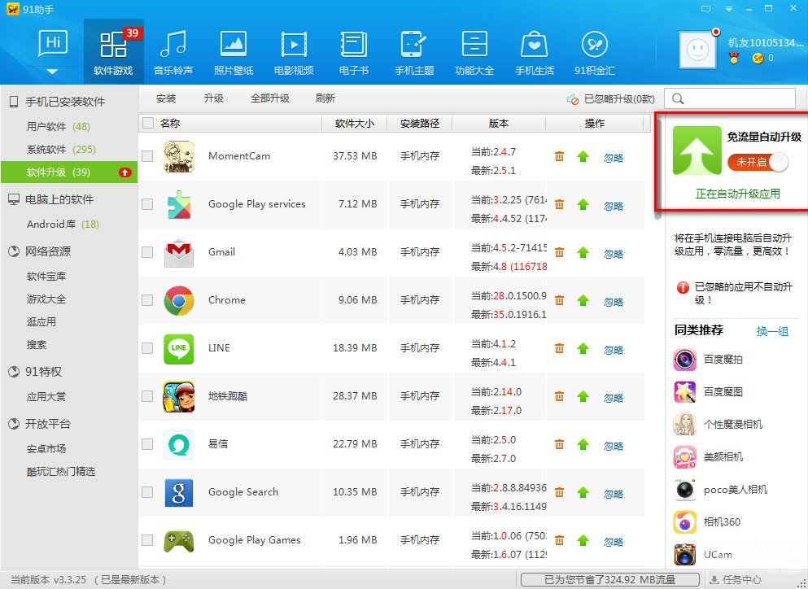Click 换一组 to refresh recommendations
Screen dimensions: 808x589
[772, 331]
